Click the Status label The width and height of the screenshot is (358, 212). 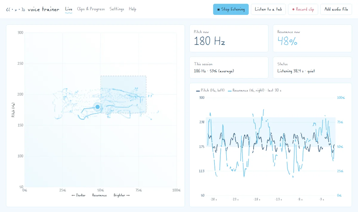(x=283, y=64)
